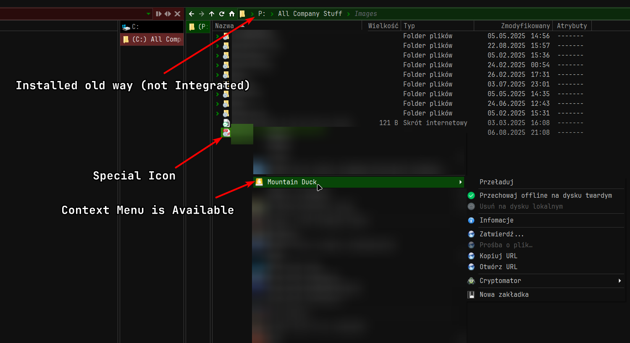Switch to the (C:) All Comp tab
Screen dimensions: 630x343
point(152,39)
